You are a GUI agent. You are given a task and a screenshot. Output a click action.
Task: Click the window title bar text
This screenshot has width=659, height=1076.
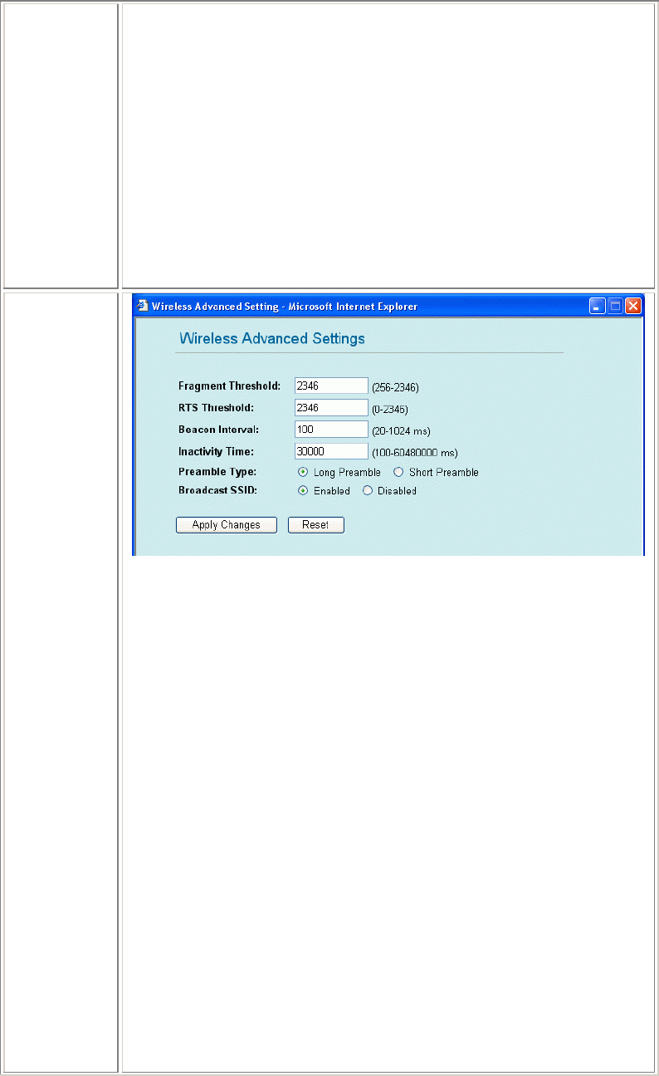point(285,306)
